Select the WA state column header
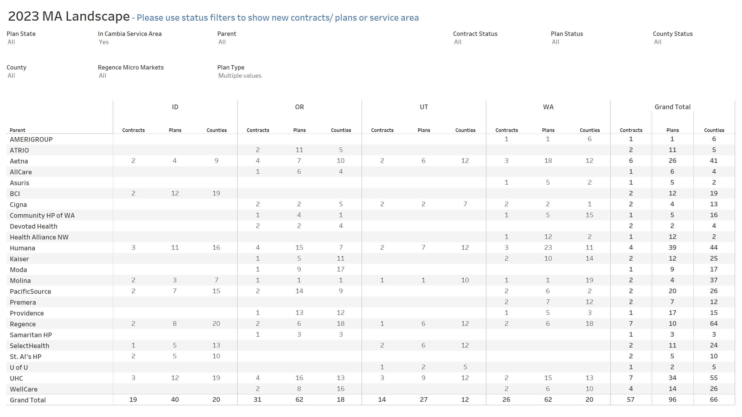The height and width of the screenshot is (417, 742). [548, 107]
